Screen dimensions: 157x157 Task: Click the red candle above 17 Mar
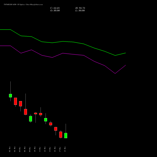pyautogui.click(x=61, y=135)
